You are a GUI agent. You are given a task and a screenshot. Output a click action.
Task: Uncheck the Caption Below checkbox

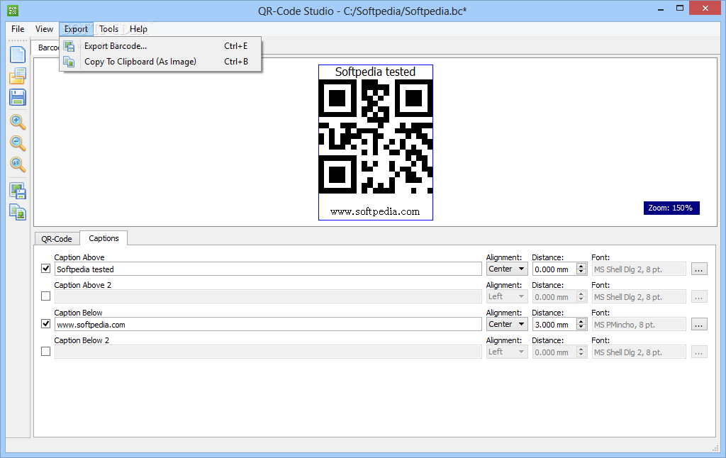pos(46,324)
